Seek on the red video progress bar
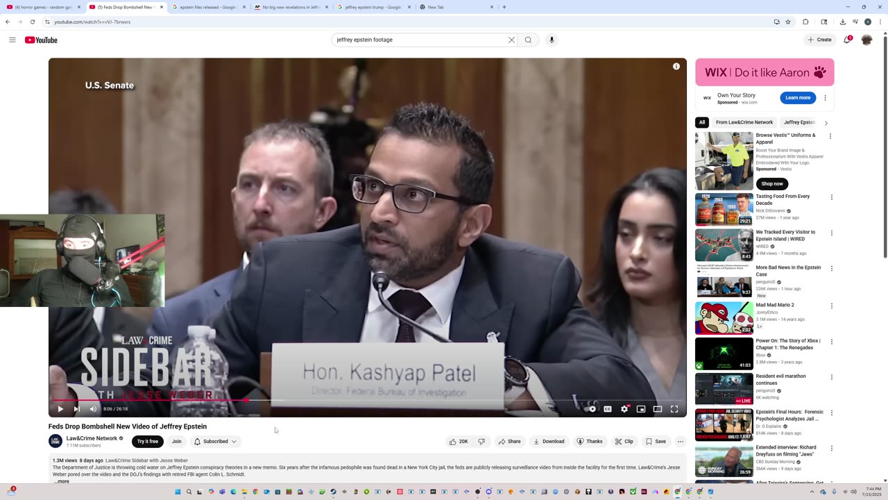888x500 pixels. click(368, 401)
